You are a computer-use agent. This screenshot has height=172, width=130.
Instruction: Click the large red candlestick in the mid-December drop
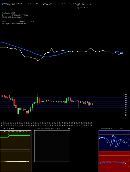point(14,102)
